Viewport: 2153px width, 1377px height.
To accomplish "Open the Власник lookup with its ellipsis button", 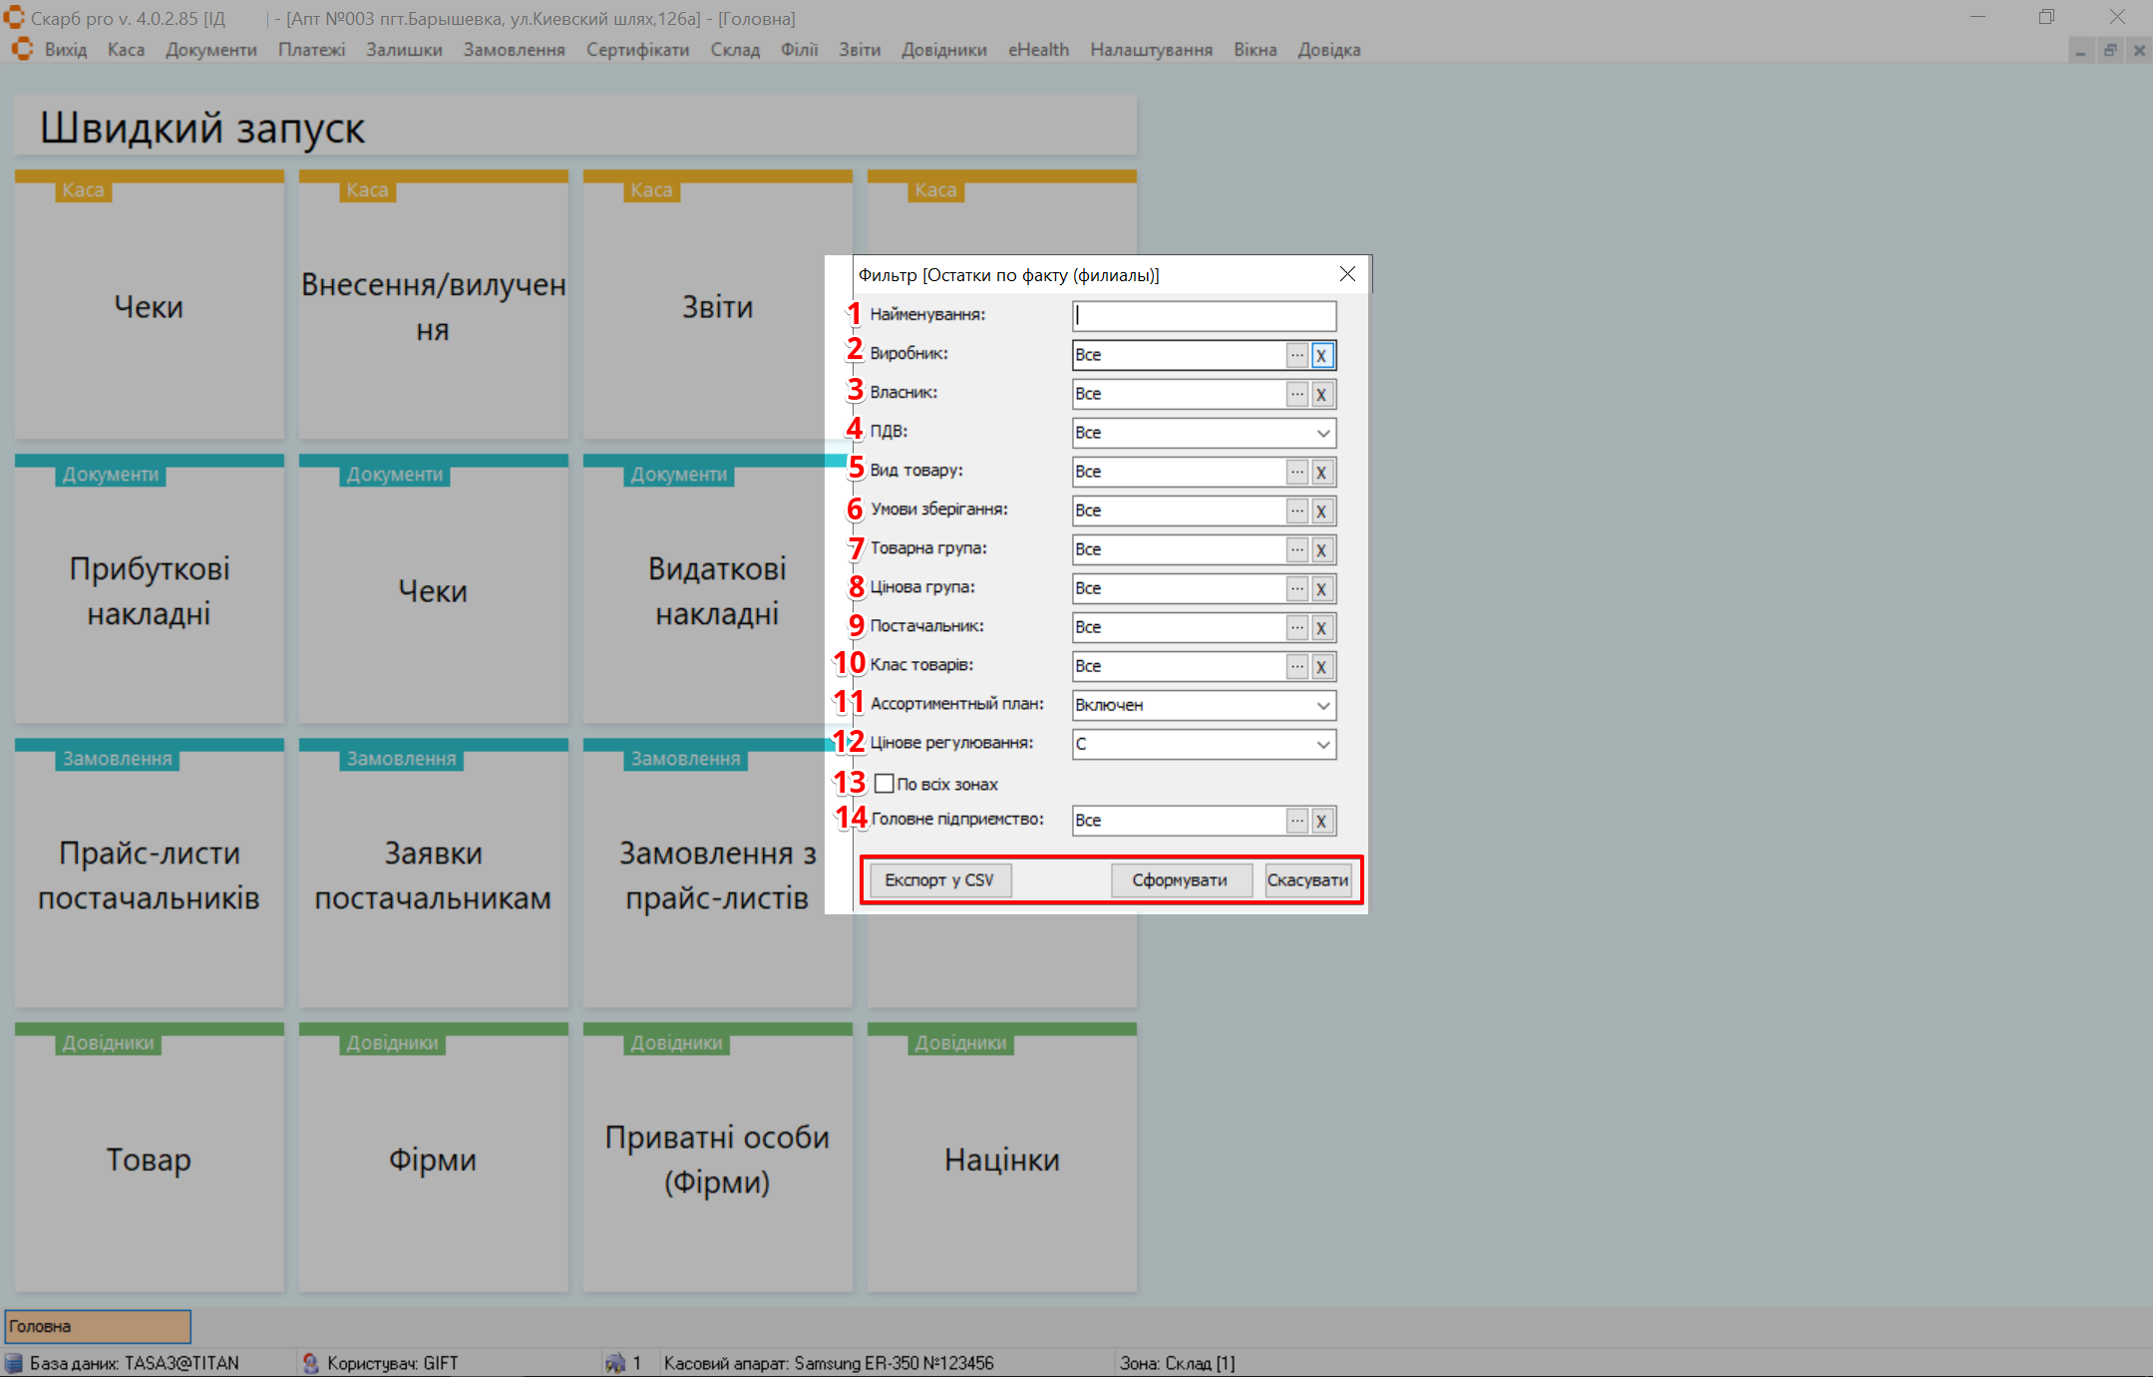I will 1296,394.
